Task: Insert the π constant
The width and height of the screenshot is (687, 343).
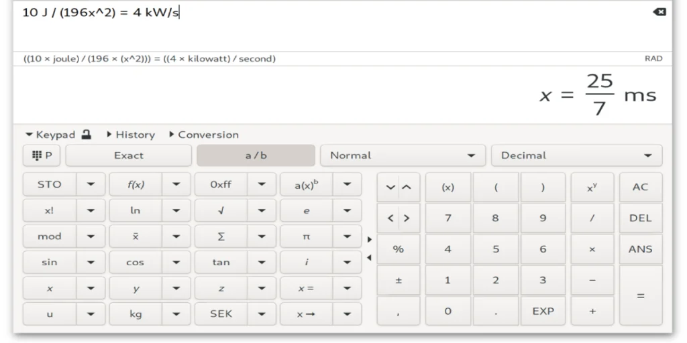Action: click(306, 236)
